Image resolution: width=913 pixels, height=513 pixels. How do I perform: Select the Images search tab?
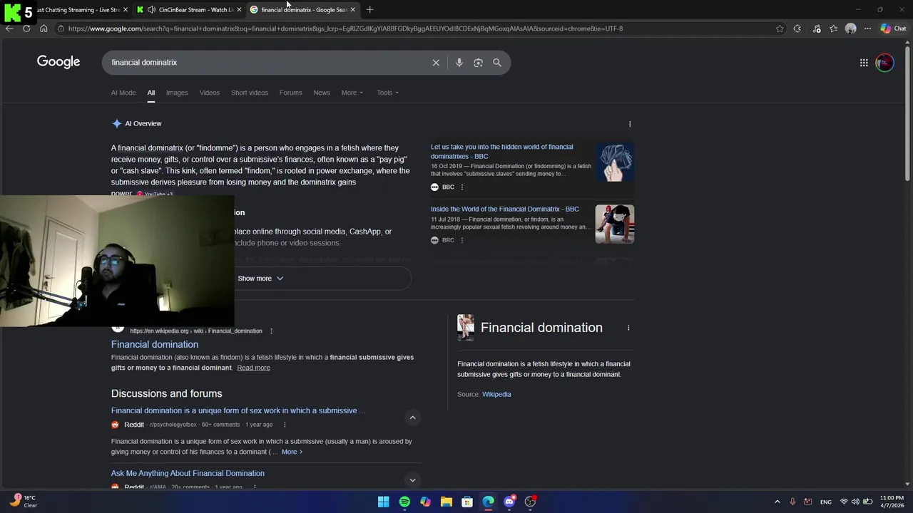[x=177, y=93]
